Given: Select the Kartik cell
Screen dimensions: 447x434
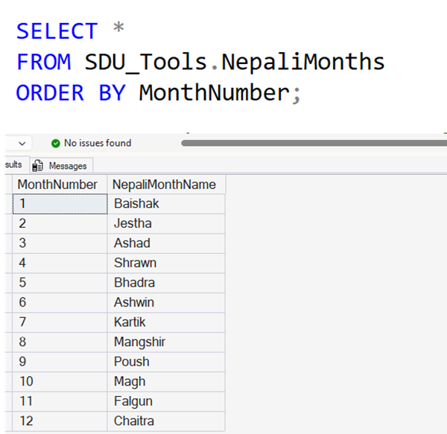Looking at the screenshot, I should 166,322.
